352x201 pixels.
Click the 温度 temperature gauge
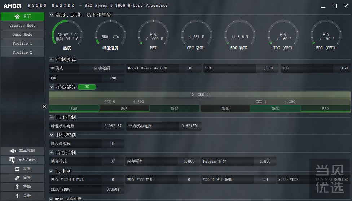coord(67,35)
